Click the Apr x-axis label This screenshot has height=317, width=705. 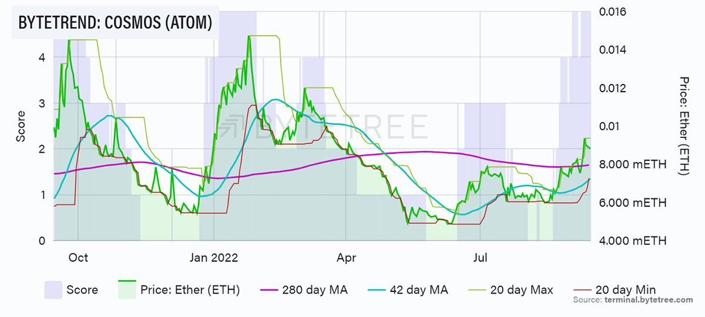pyautogui.click(x=345, y=258)
